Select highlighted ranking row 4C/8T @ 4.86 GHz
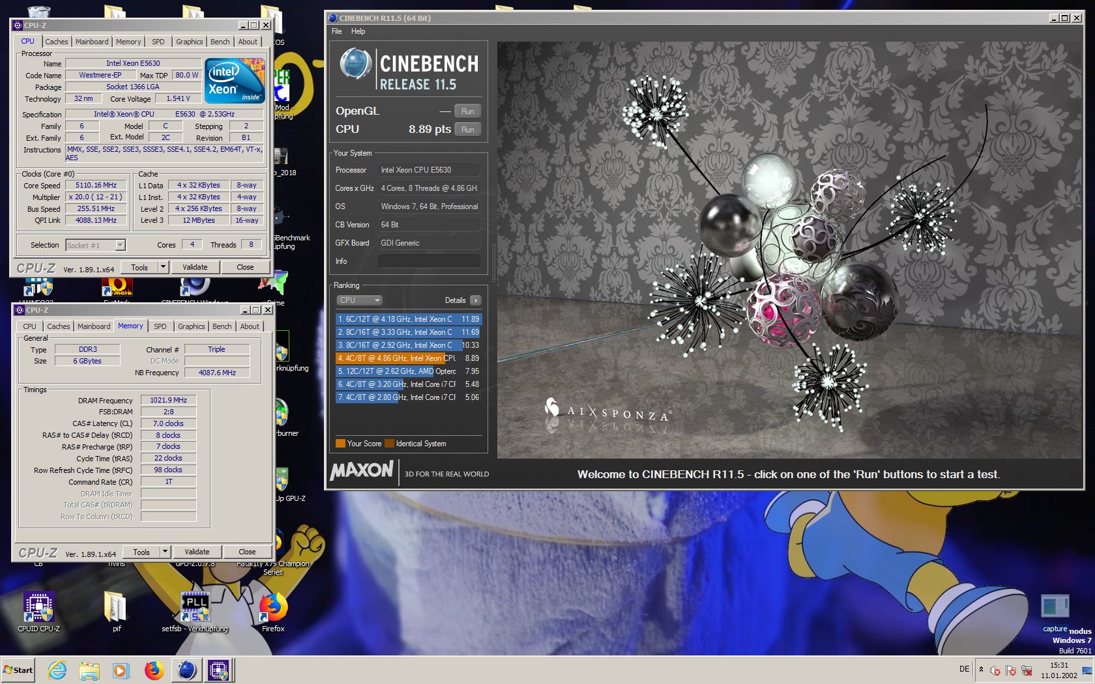1095x684 pixels. (x=409, y=358)
